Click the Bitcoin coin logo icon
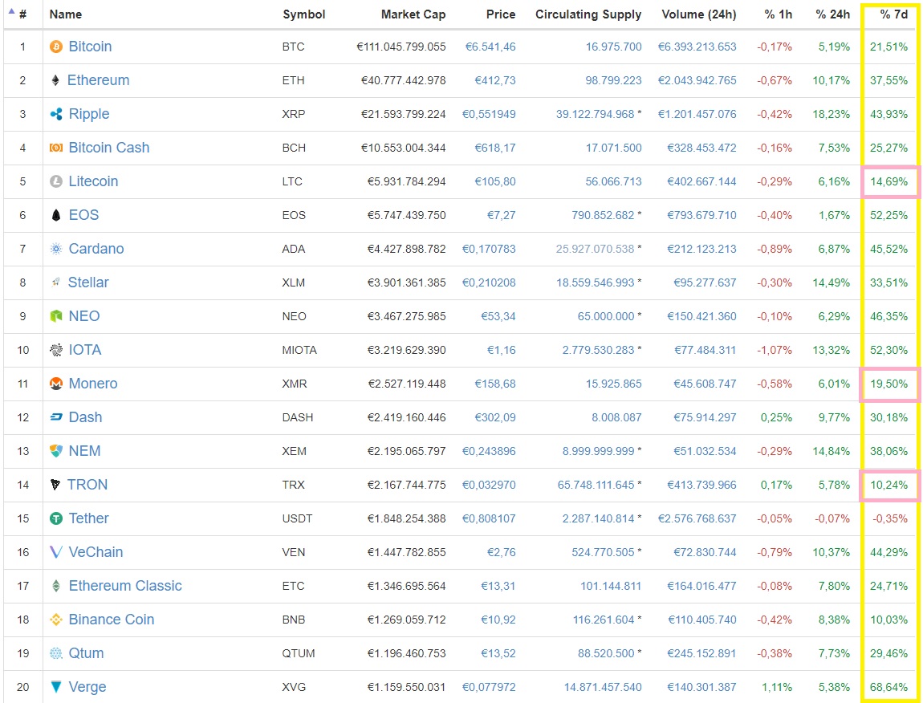The image size is (923, 703). coord(56,47)
